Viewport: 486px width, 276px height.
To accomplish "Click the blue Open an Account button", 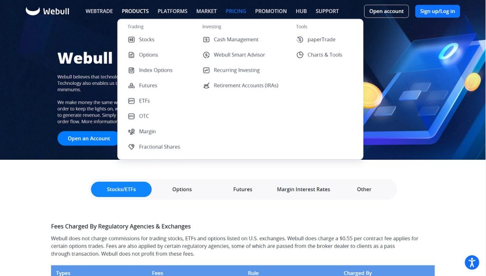I will tap(89, 138).
